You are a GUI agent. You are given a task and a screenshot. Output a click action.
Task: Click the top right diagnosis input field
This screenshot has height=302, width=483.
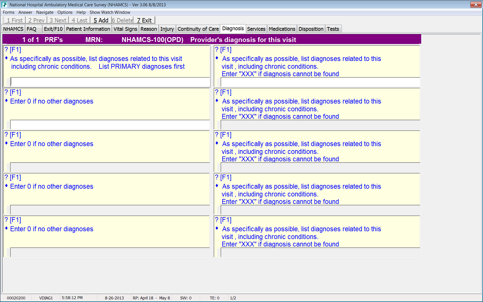tap(320, 82)
